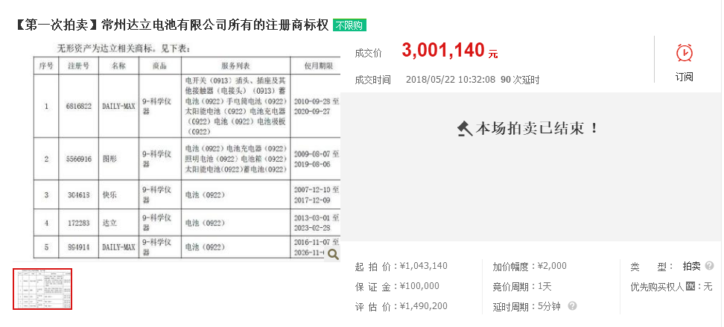Screen dimensions: 724x327
Task: Click registration number 894914 in table
Action: coord(78,247)
